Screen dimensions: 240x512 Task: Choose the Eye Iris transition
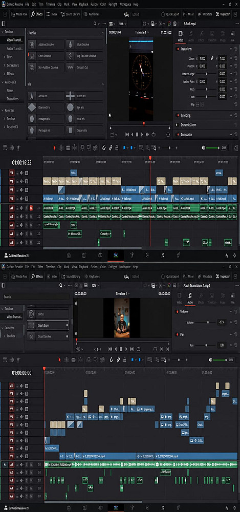(x=84, y=108)
